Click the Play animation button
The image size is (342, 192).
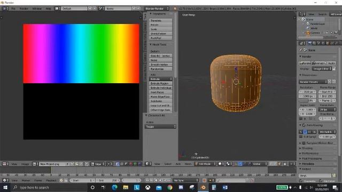[x=160, y=180]
